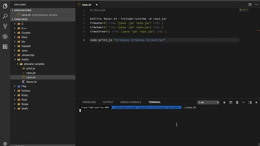Click the terminal path segment in prompt
260x146 pixels.
[x=146, y=107]
